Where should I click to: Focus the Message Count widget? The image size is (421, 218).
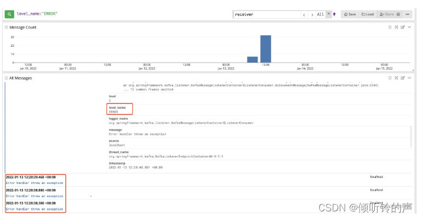click(x=390, y=27)
